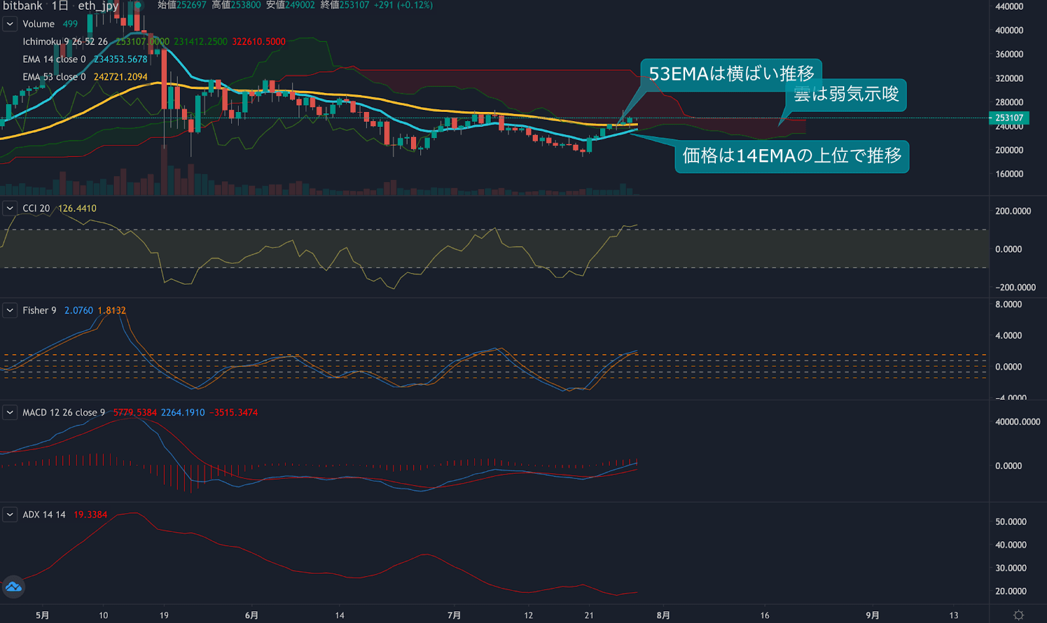Click the 253107 price tag on axis
Viewport: 1047px width, 623px height.
pos(1008,118)
